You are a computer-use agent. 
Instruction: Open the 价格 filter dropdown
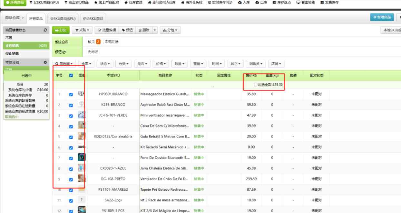161,64
